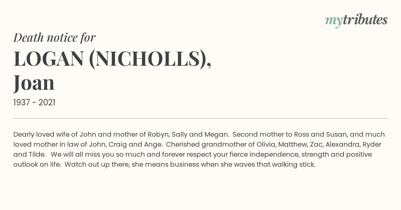Click the mytributes logo

click(x=356, y=20)
